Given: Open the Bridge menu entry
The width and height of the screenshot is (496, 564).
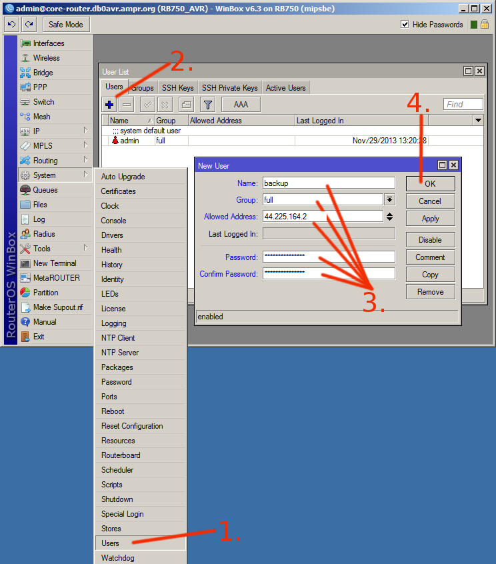Looking at the screenshot, I should pyautogui.click(x=55, y=73).
